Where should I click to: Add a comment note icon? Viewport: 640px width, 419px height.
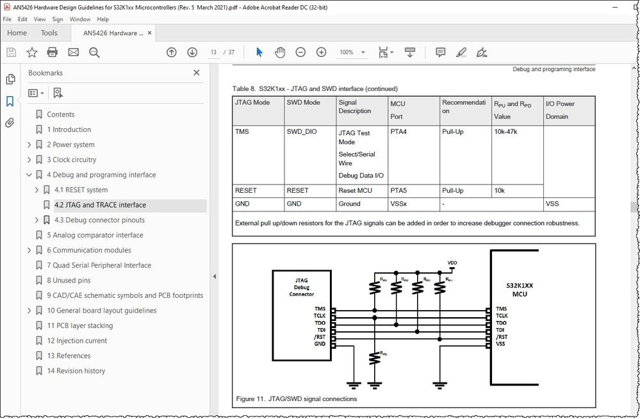(x=440, y=53)
